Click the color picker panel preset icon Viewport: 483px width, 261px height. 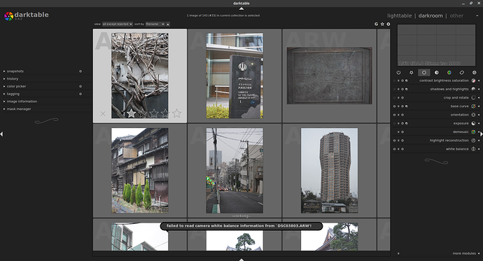click(x=80, y=86)
